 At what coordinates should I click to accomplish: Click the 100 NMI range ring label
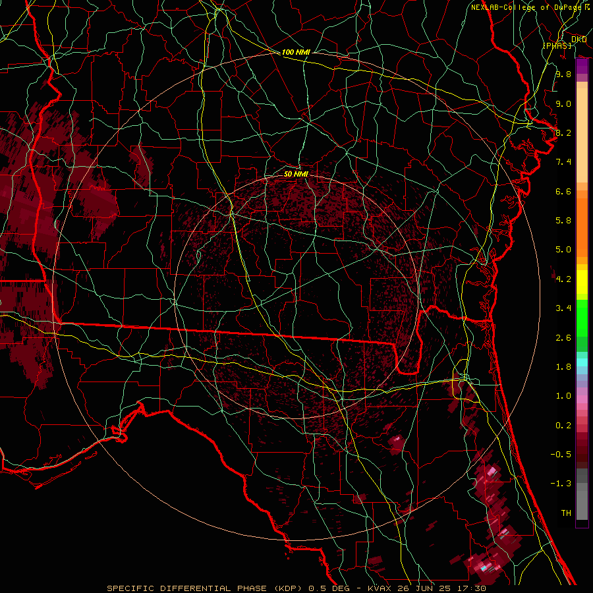click(296, 52)
